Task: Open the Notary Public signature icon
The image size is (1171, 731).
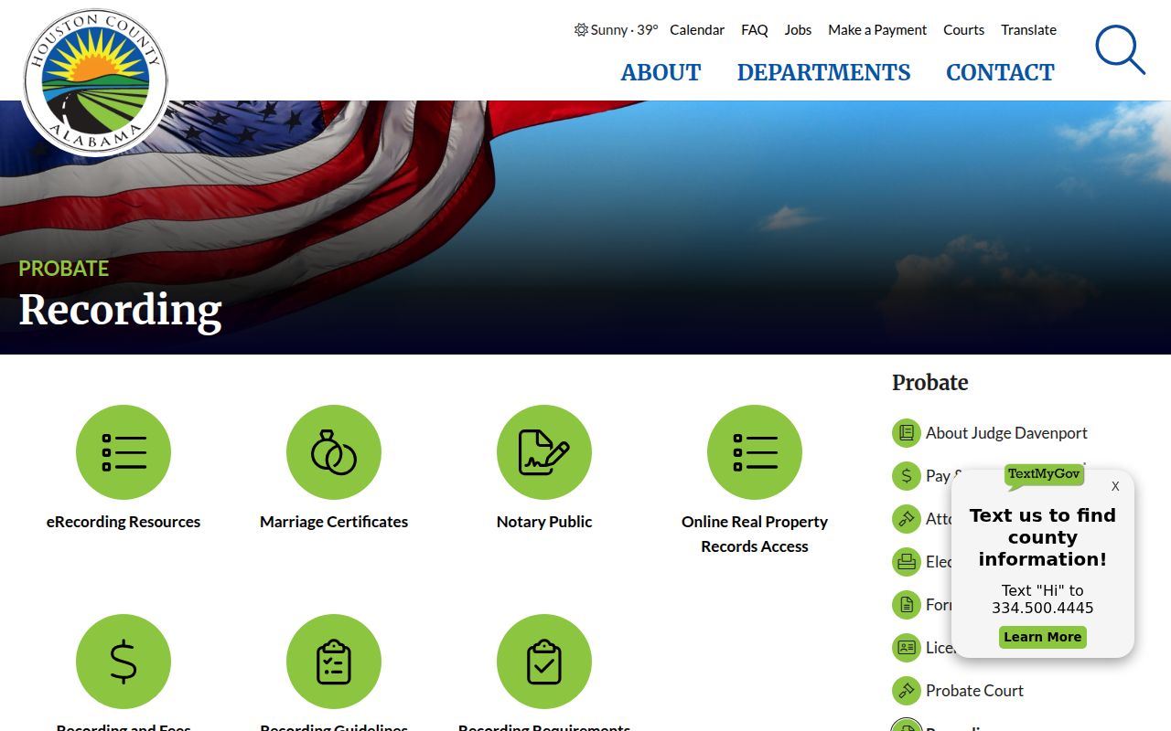Action: [x=544, y=452]
